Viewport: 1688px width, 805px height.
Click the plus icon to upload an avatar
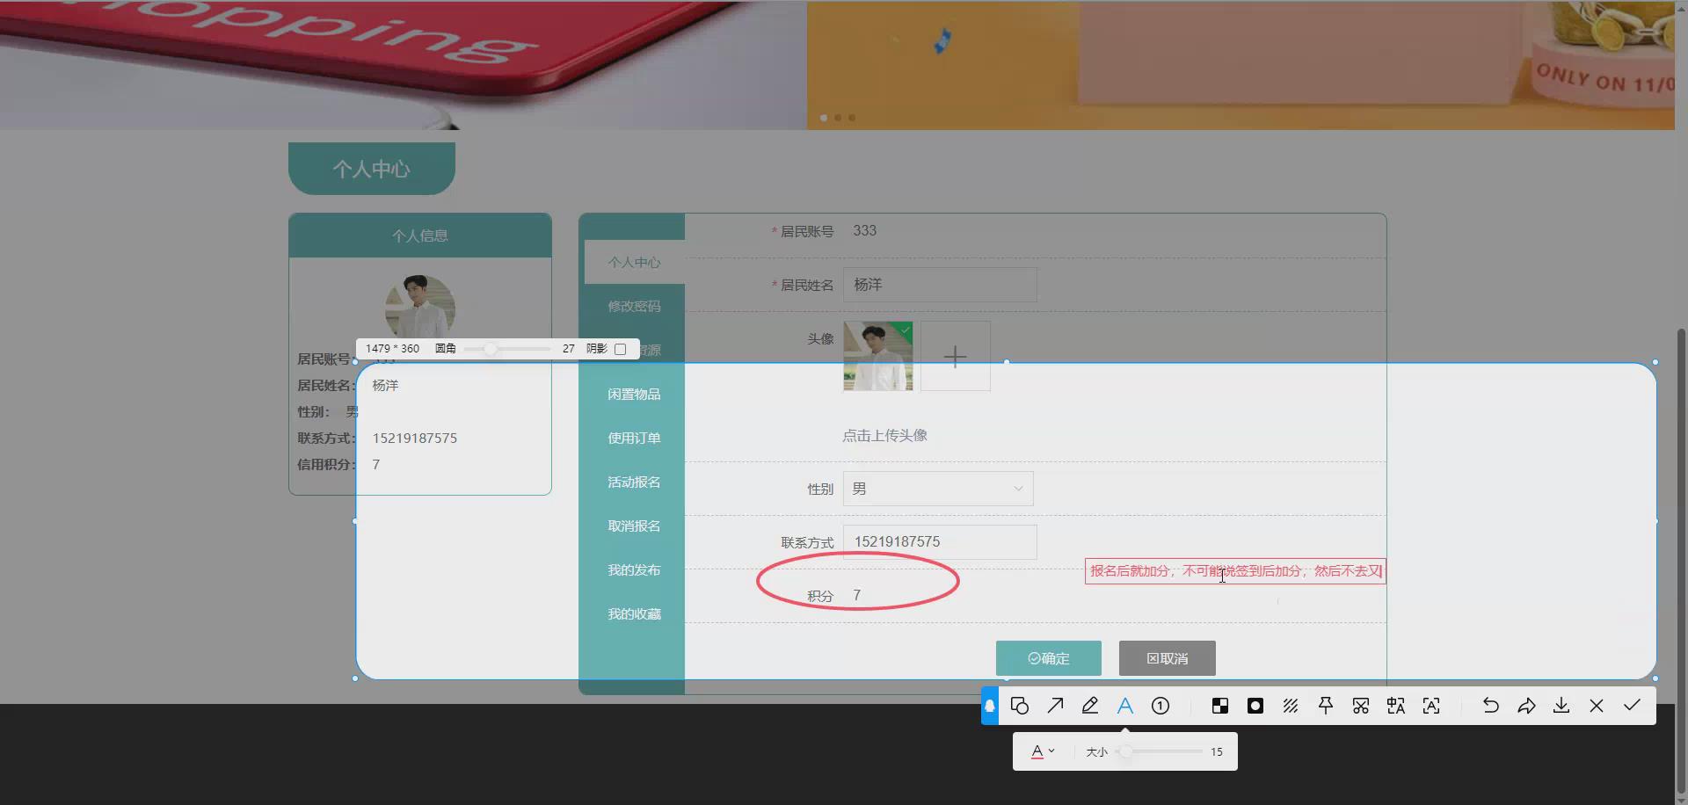click(955, 356)
